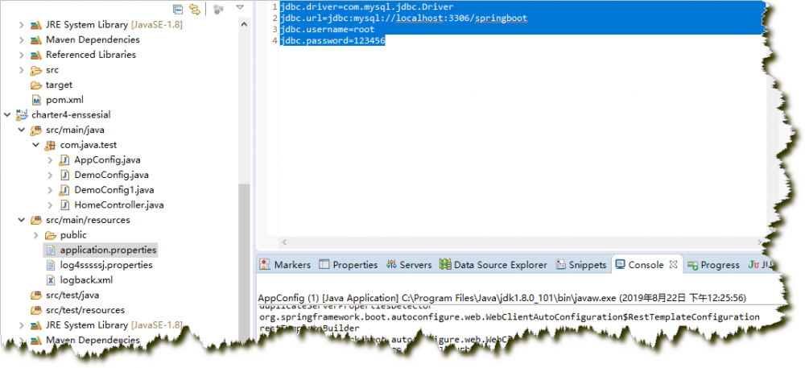This screenshot has height=368, width=805.
Task: Switch to the Properties tab
Action: (x=349, y=265)
